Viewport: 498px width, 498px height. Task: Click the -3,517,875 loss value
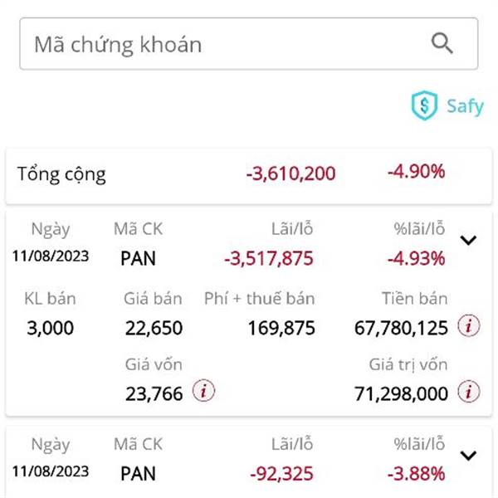(269, 258)
